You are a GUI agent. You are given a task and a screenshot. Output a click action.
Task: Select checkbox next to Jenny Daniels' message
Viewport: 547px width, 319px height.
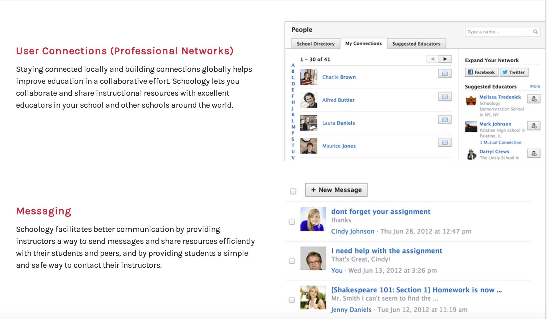point(292,300)
